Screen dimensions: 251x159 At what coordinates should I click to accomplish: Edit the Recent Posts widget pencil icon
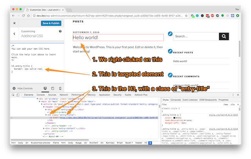[170, 51]
